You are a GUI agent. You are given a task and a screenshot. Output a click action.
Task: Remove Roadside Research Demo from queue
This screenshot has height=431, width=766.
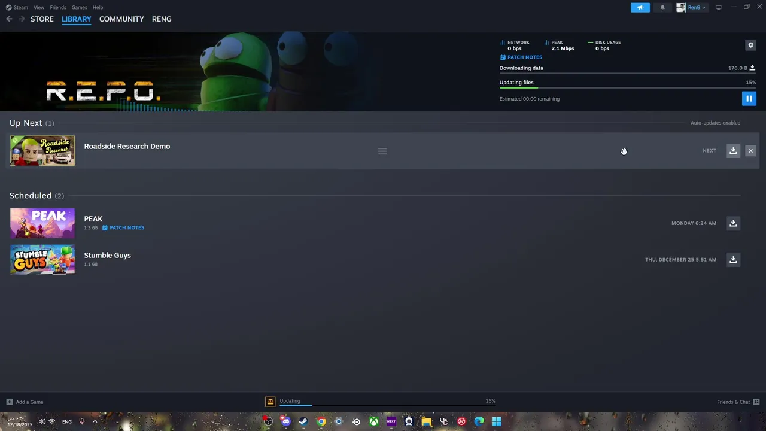point(750,151)
